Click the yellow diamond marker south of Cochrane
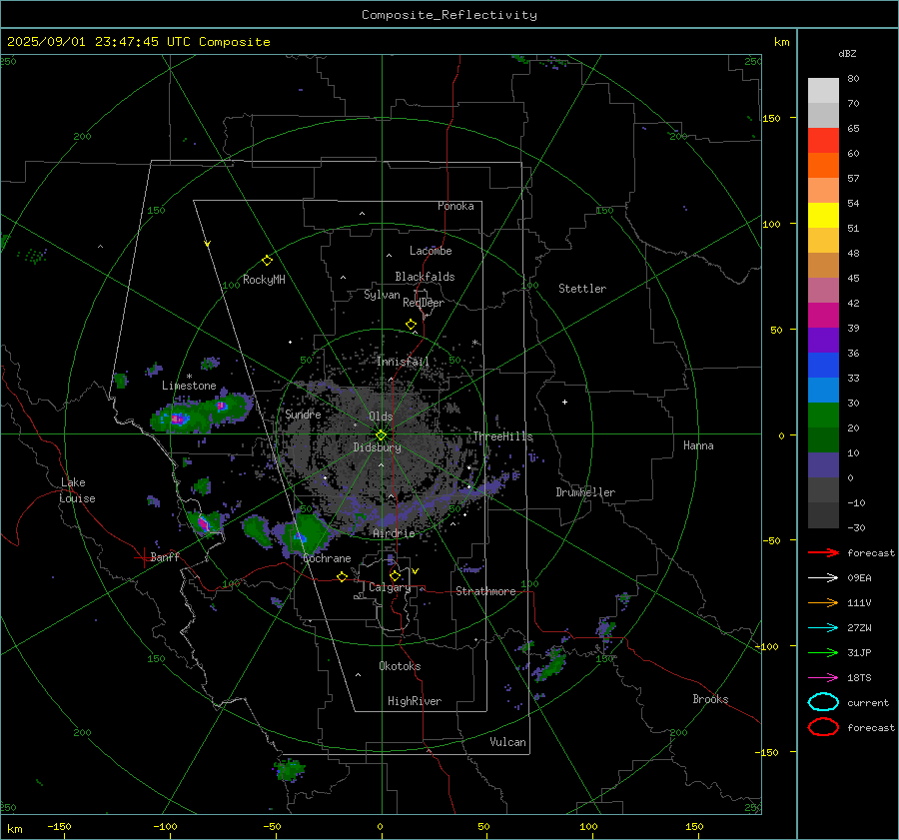This screenshot has height=840, width=899. point(342,577)
